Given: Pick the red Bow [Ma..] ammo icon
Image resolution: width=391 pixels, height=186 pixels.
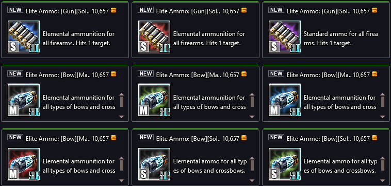Looking at the screenshot, I should coord(24,164).
